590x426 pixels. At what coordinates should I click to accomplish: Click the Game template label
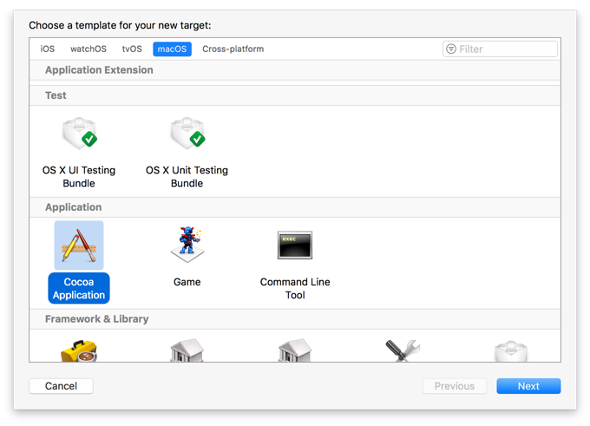coord(187,282)
